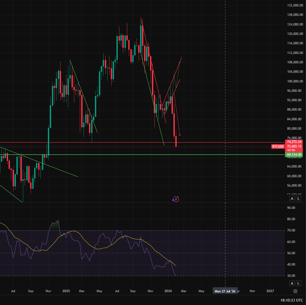
Task: Click the 132,000.00 price axis label
Action: (x=295, y=5)
